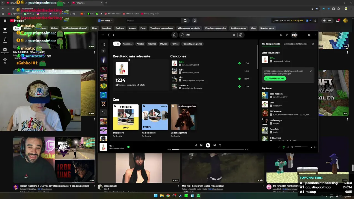The image size is (354, 199).
Task: Enter Spotify full screen mode
Action: [315, 147]
